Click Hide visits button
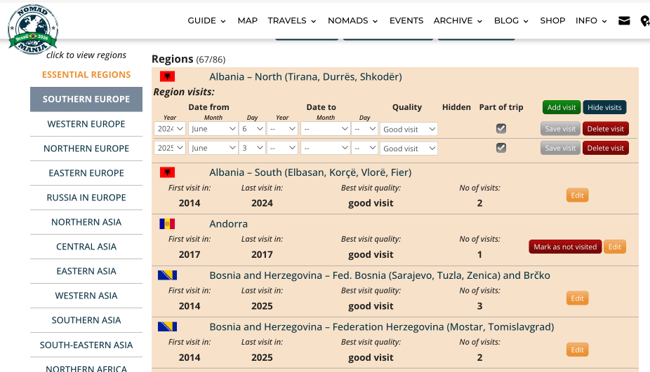 [x=604, y=107]
